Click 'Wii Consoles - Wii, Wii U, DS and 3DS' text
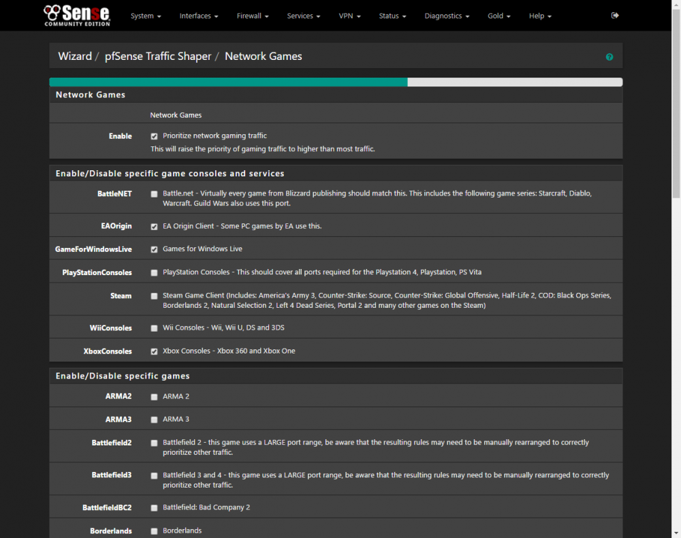681x538 pixels. [x=223, y=328]
